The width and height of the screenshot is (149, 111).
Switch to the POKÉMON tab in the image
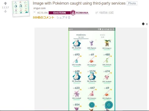81,36
